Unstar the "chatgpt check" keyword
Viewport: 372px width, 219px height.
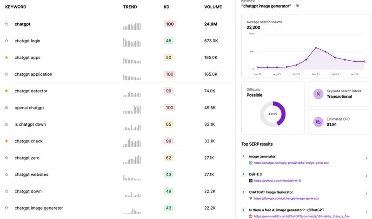coord(7,141)
